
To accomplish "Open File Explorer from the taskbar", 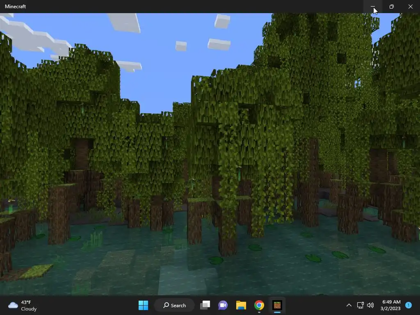I will [x=241, y=305].
